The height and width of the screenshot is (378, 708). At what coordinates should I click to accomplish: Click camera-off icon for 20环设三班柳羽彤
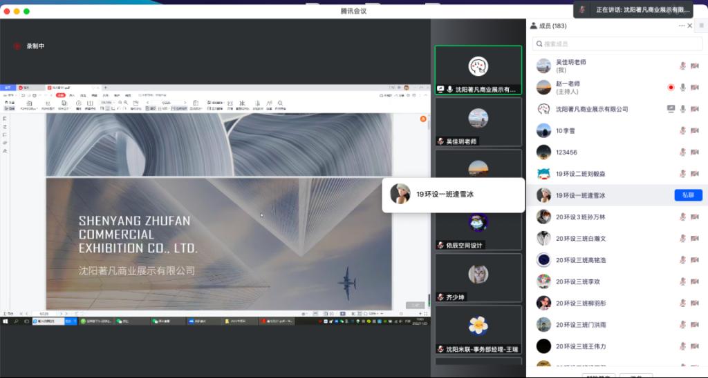[694, 304]
